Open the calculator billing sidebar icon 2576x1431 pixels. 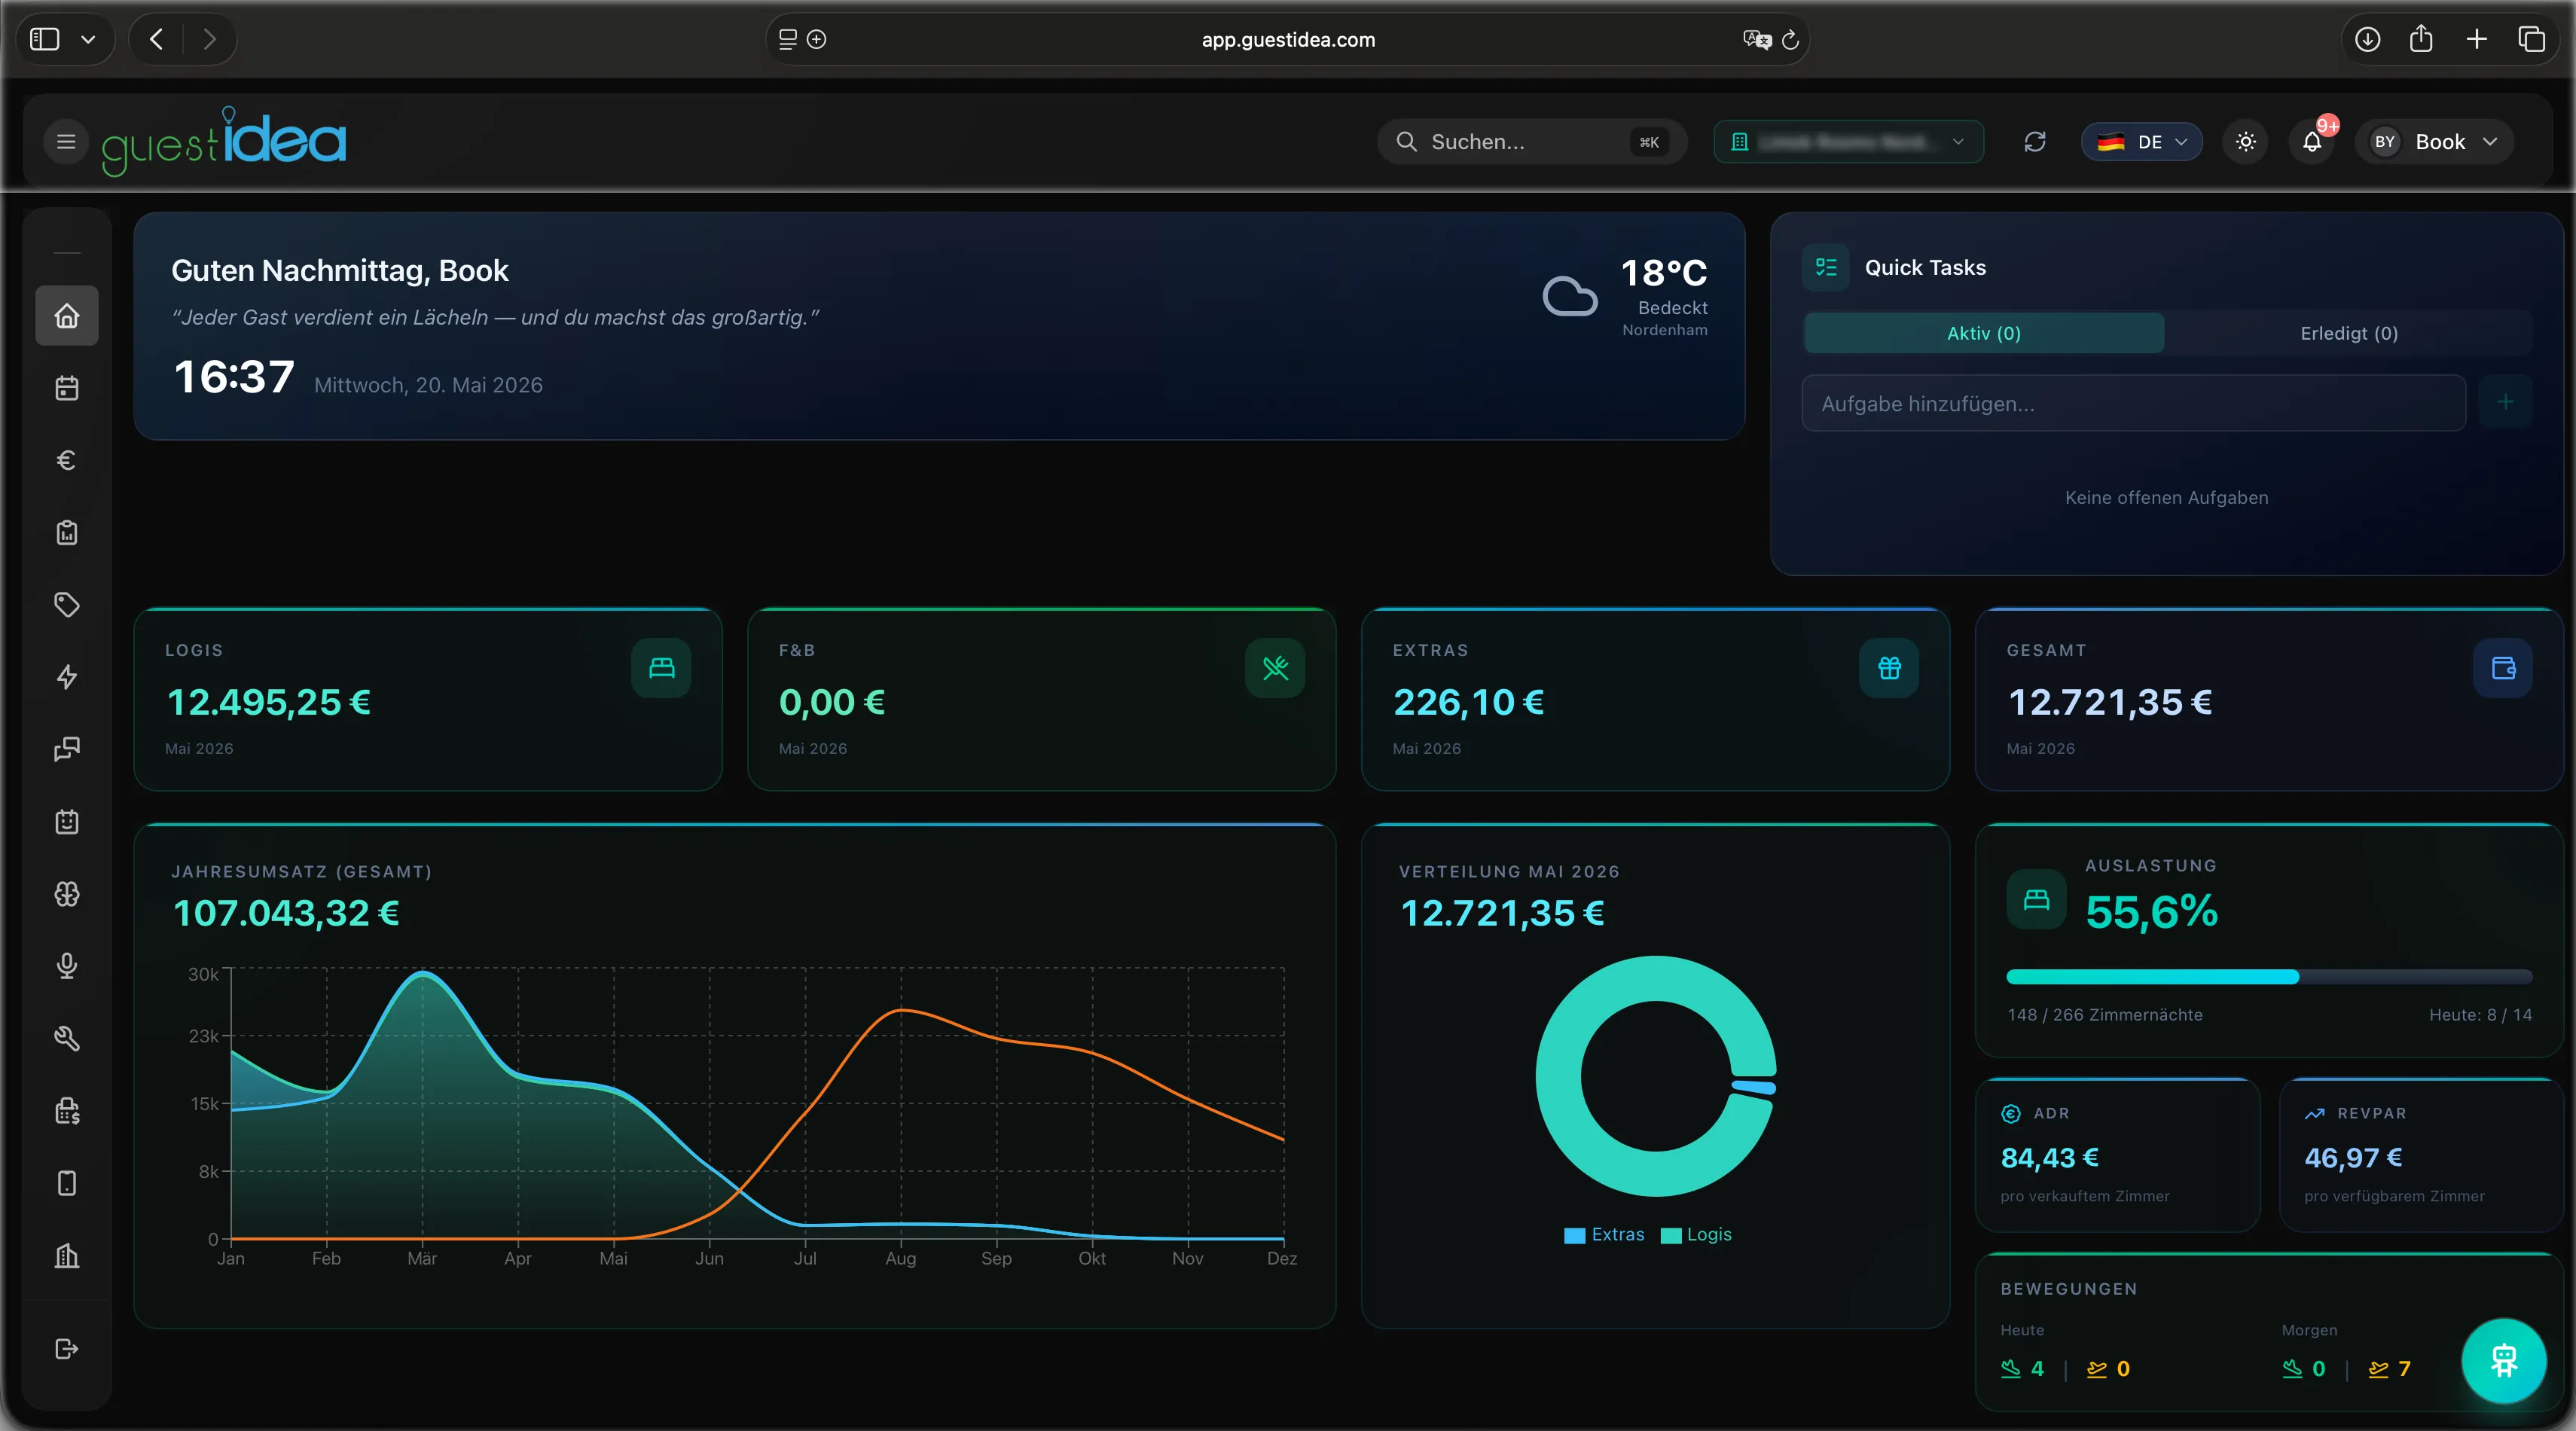(x=67, y=1111)
